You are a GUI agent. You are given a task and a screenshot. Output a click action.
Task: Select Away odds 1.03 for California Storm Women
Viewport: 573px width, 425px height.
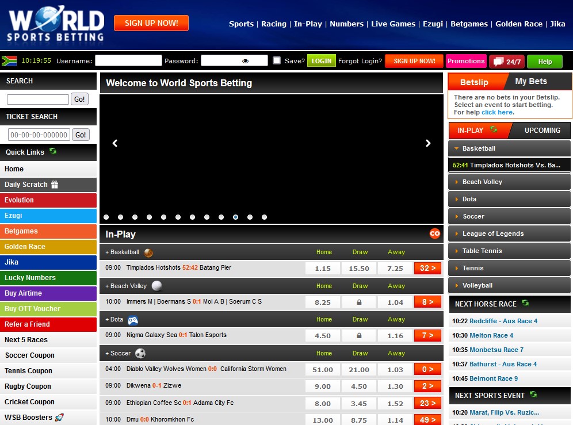pyautogui.click(x=395, y=370)
